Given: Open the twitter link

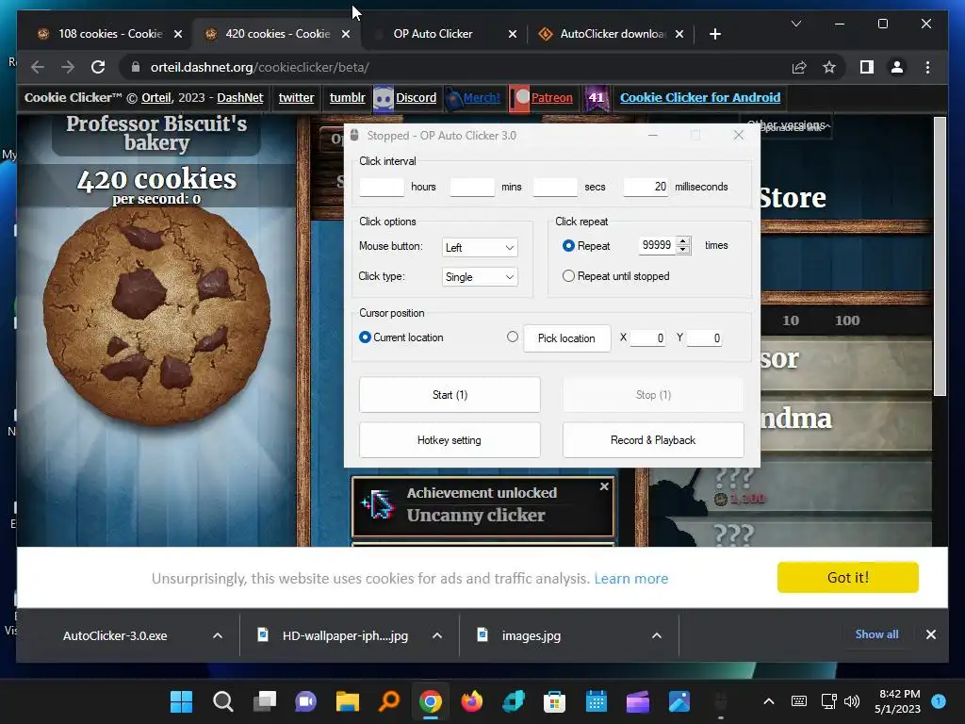Looking at the screenshot, I should pyautogui.click(x=296, y=97).
